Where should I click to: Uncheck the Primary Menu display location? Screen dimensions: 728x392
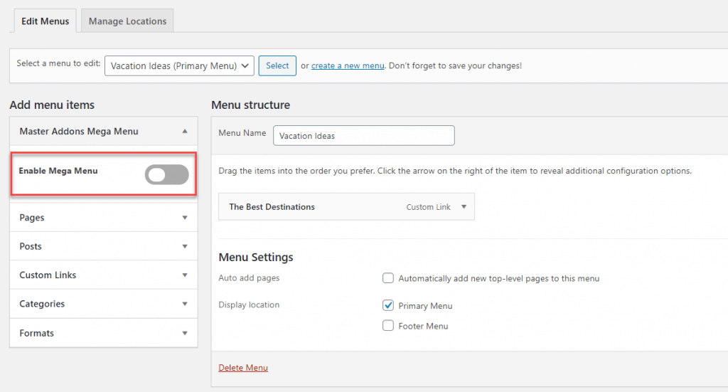click(388, 305)
